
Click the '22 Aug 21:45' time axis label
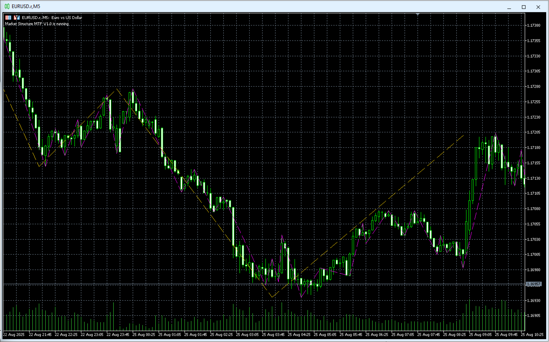pos(40,335)
